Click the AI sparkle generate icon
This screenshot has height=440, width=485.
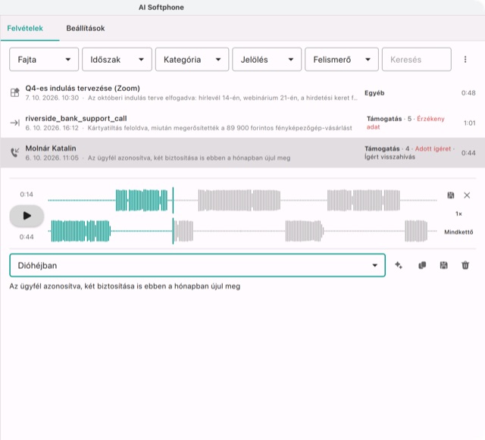pyautogui.click(x=399, y=265)
